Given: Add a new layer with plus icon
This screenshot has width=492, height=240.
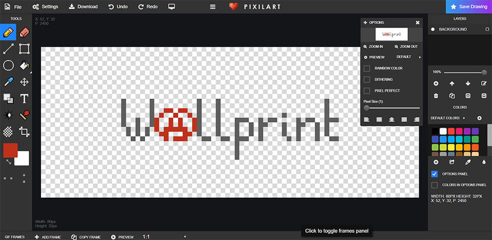Looking at the screenshot, I should pos(436,83).
